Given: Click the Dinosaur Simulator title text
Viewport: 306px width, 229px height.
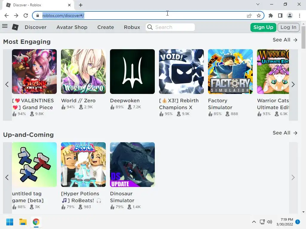Looking at the screenshot, I should [x=122, y=197].
